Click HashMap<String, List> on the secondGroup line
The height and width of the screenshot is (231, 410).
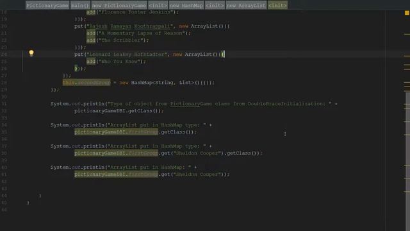[162, 83]
